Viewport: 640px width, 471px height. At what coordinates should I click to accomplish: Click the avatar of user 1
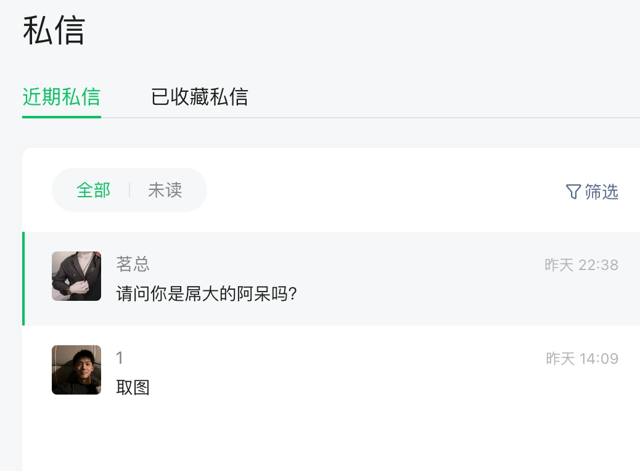pyautogui.click(x=76, y=370)
